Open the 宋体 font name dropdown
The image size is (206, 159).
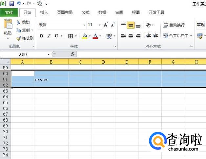click(x=84, y=25)
